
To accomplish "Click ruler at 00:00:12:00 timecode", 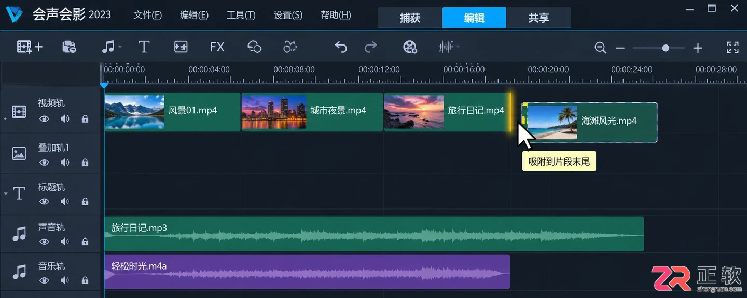I will (x=379, y=70).
